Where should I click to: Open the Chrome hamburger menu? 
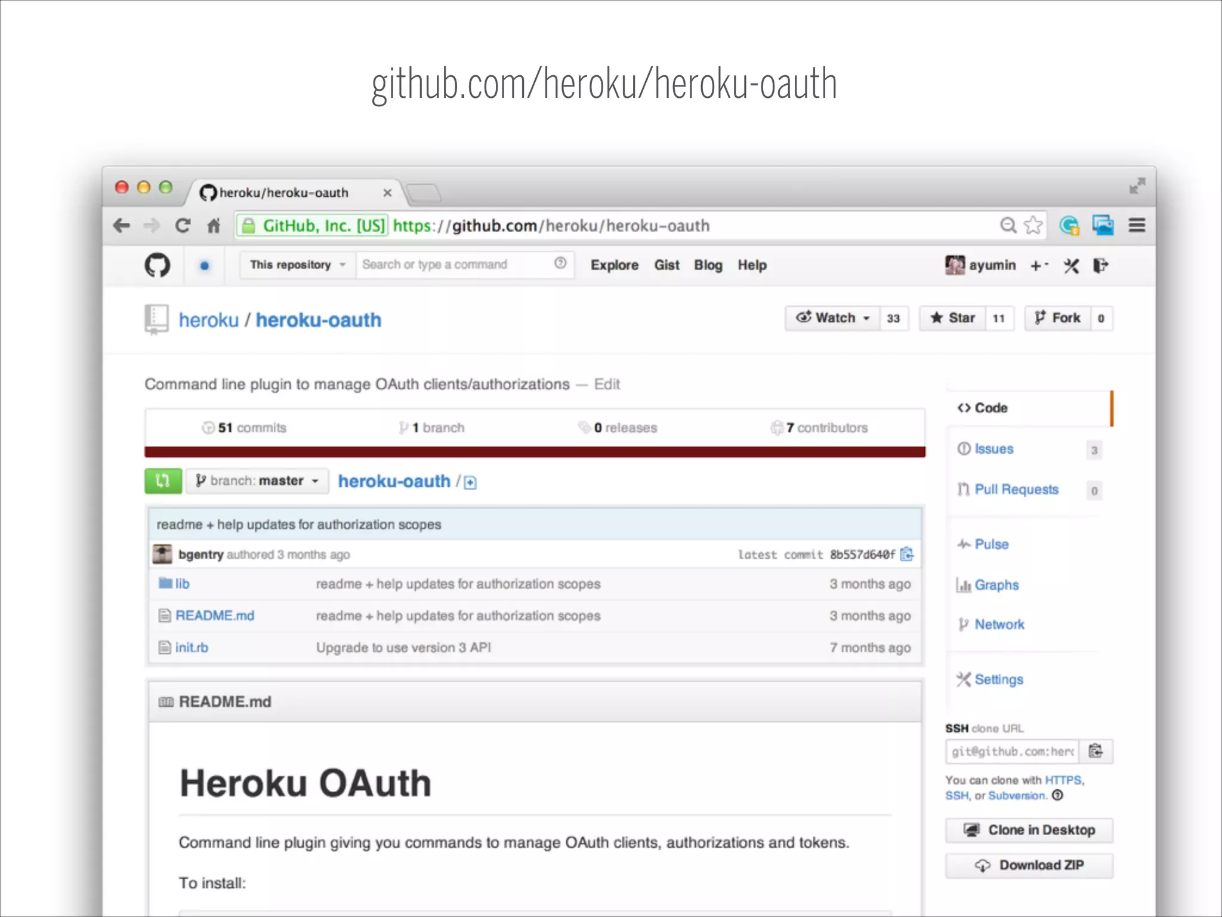[x=1137, y=225]
